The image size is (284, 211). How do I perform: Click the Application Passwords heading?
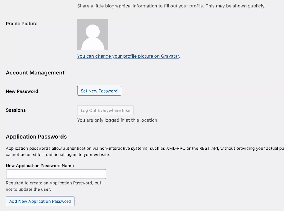click(x=36, y=137)
